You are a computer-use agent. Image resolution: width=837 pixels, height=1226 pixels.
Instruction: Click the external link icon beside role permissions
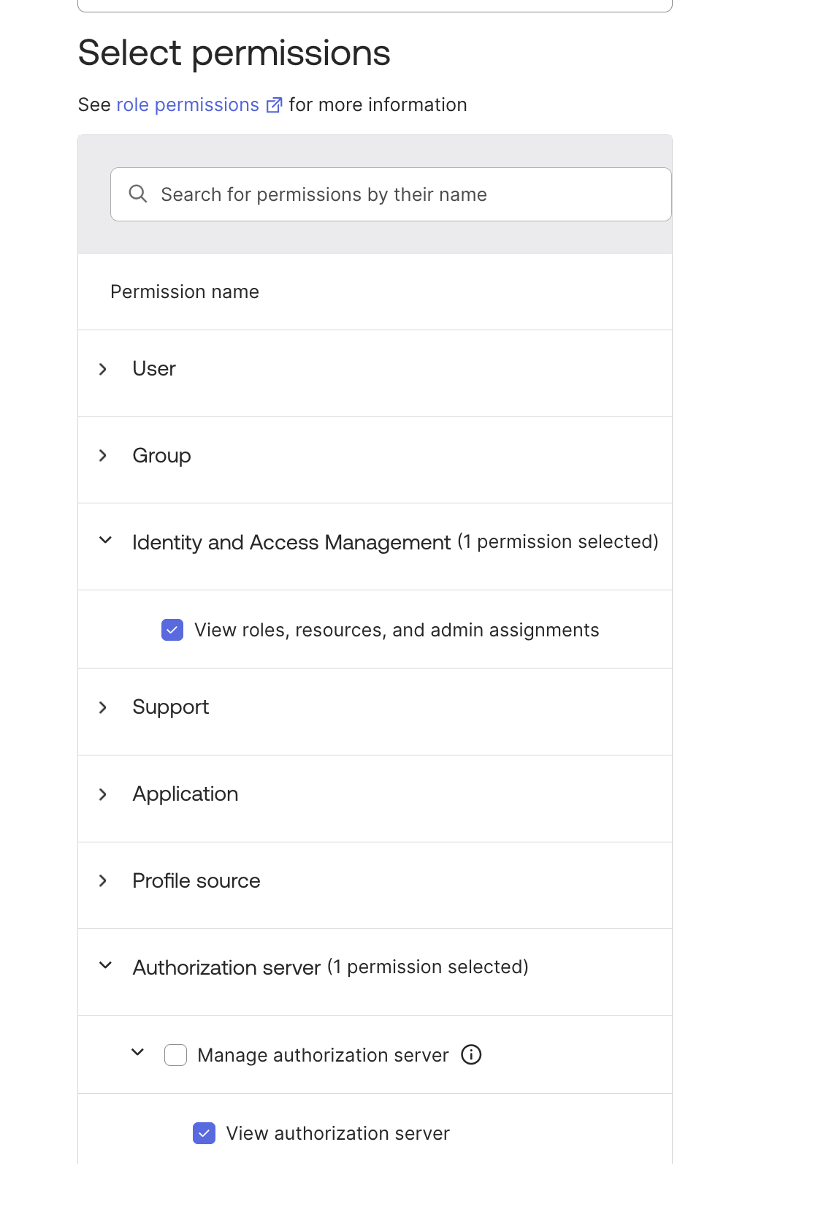pyautogui.click(x=274, y=105)
